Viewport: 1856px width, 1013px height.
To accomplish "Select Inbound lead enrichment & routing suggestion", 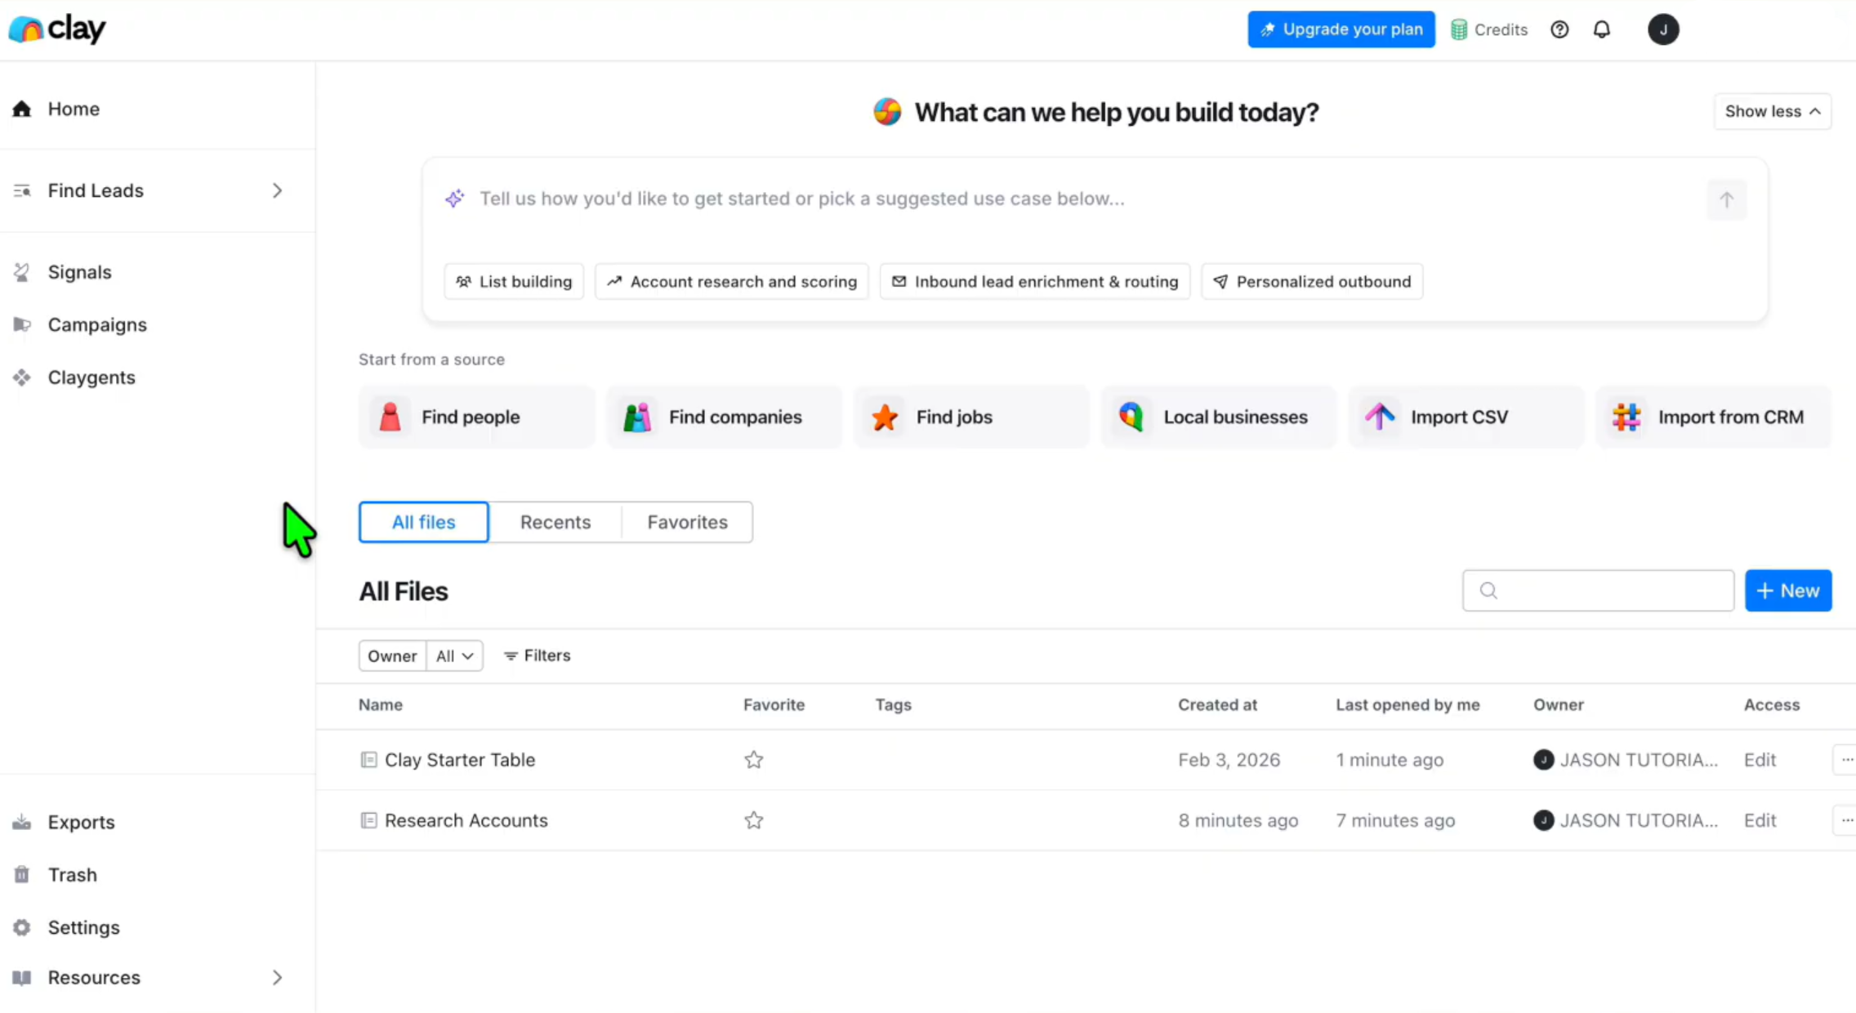I will [x=1035, y=282].
